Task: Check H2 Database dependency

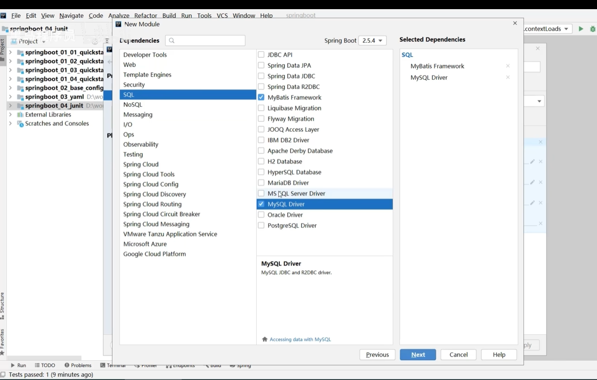Action: click(261, 162)
